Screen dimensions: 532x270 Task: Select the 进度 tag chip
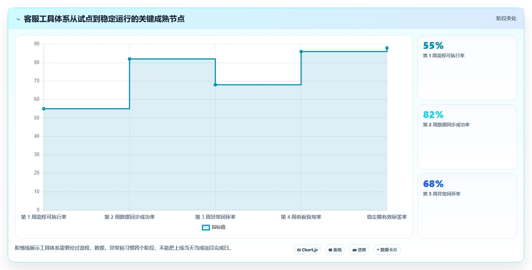click(x=359, y=250)
